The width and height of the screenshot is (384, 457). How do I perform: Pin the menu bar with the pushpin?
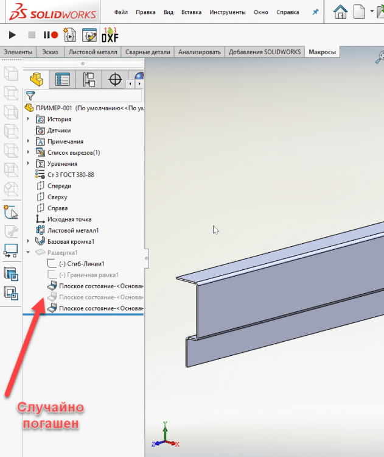coord(316,12)
